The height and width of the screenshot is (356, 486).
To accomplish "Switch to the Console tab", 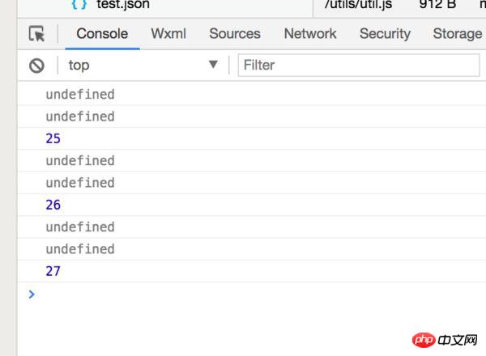I will pos(102,33).
